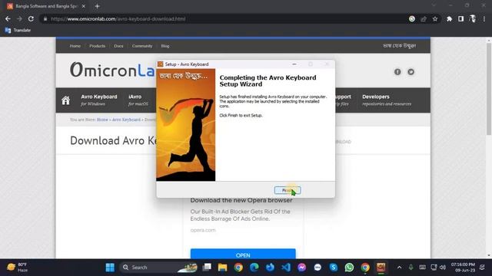
Task: Open volume control in system tray
Action: point(443,268)
